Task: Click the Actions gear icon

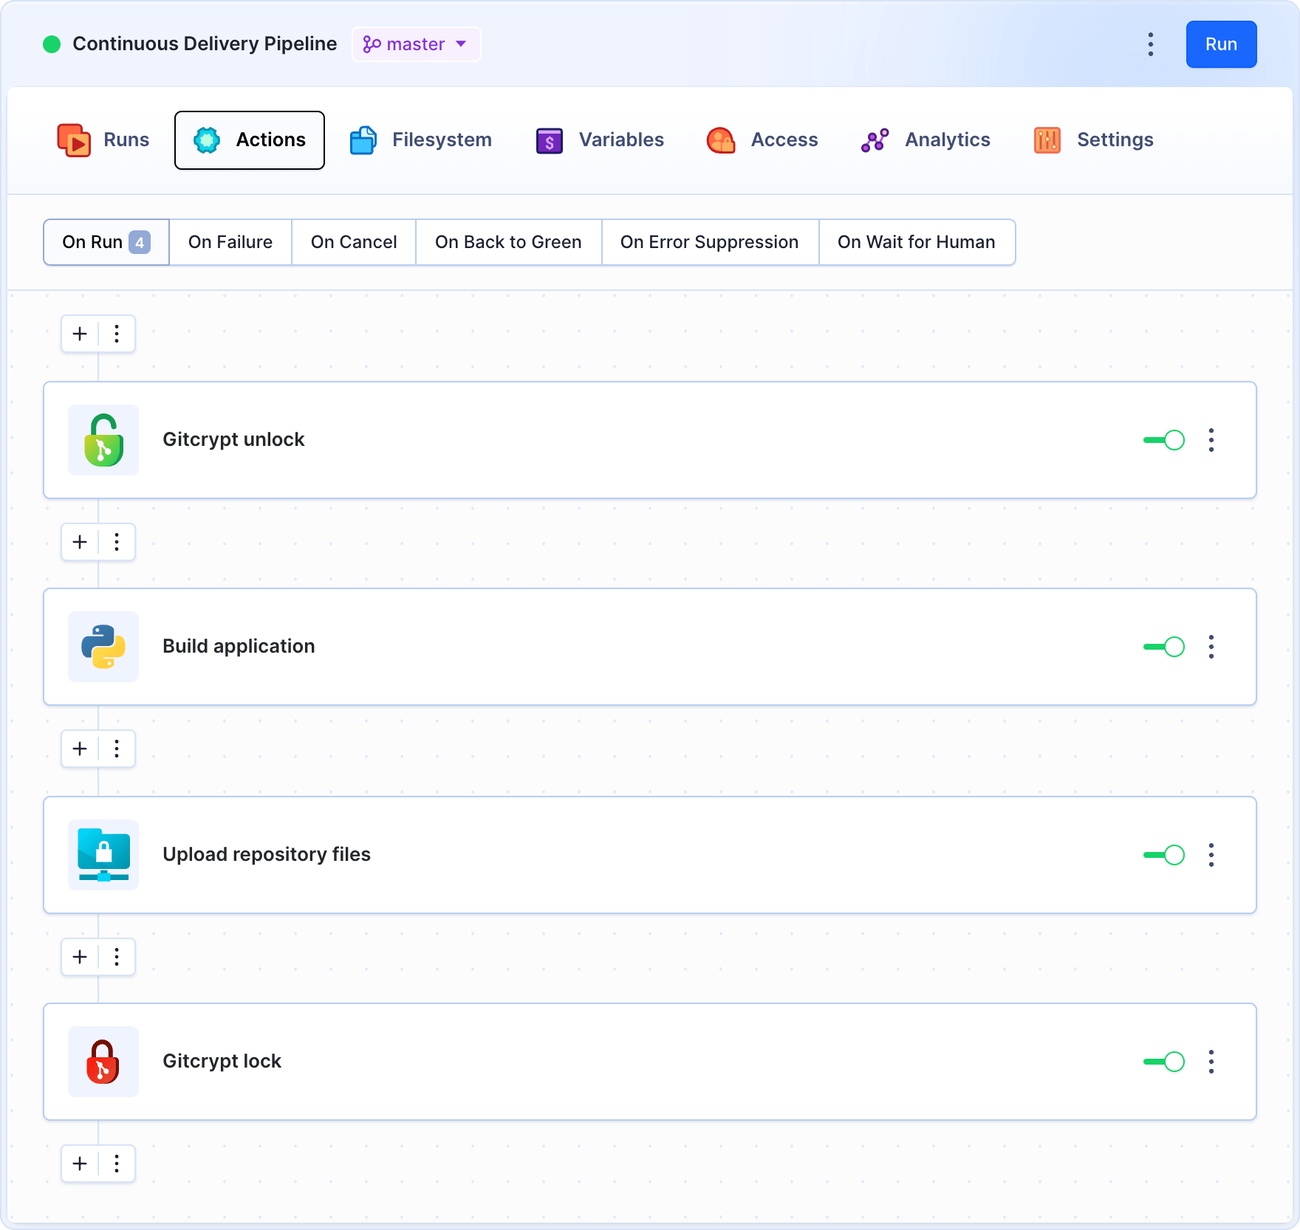Action: click(207, 140)
